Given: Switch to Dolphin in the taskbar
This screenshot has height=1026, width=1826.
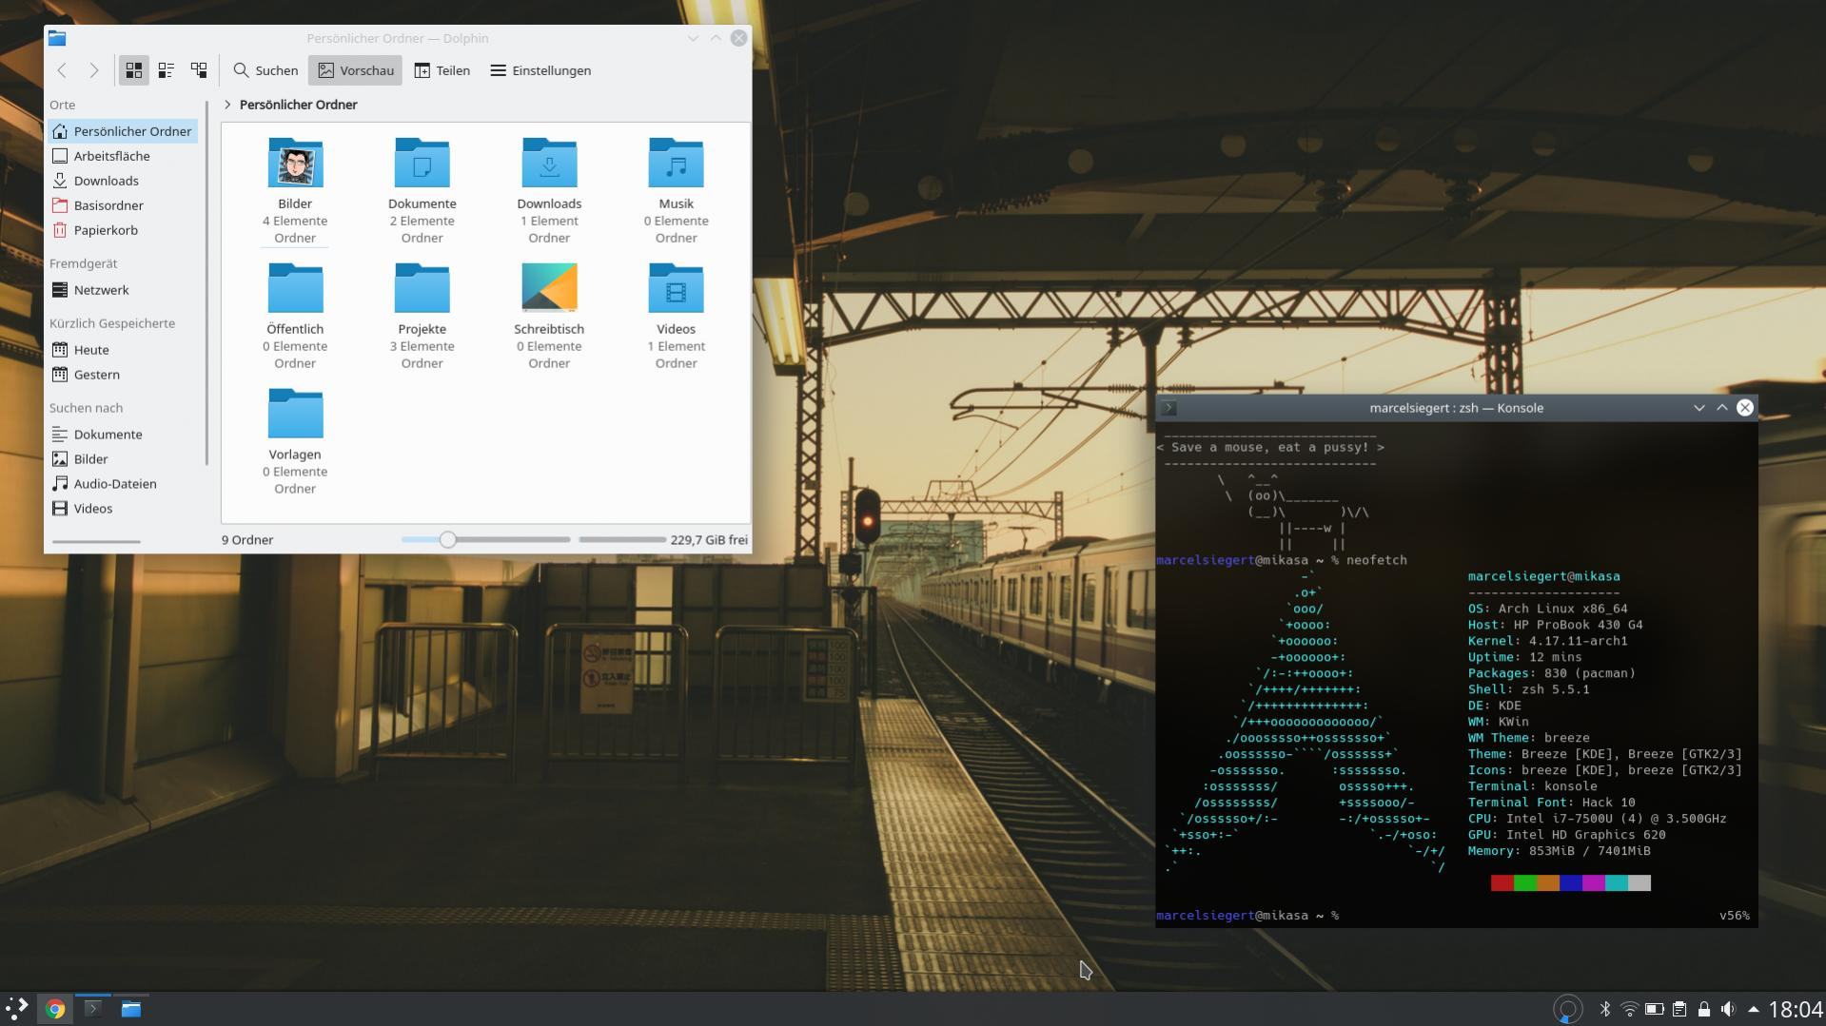Looking at the screenshot, I should [x=131, y=1009].
